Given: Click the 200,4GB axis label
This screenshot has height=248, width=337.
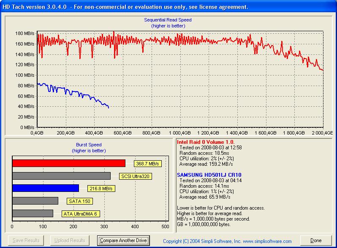Looking at the screenshot, I should point(65,133).
